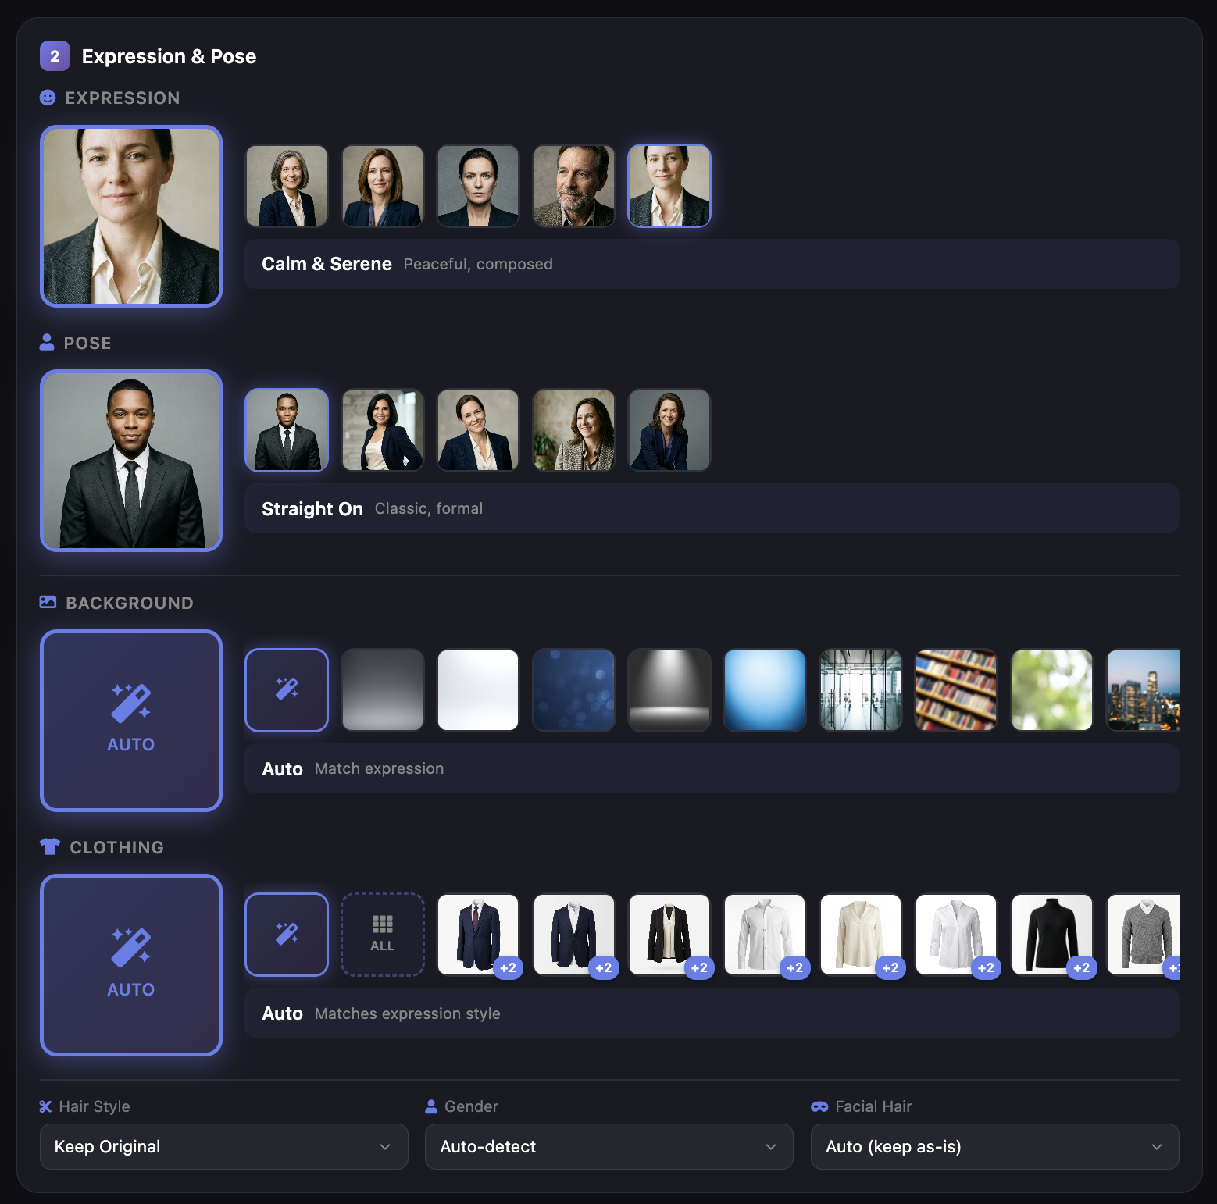The width and height of the screenshot is (1217, 1204).
Task: Expand the Gender Auto-detect dropdown
Action: (x=608, y=1146)
